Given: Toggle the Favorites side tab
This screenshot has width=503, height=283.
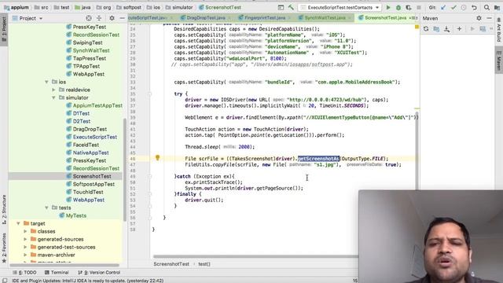Looking at the screenshot, I should pyautogui.click(x=4, y=248).
